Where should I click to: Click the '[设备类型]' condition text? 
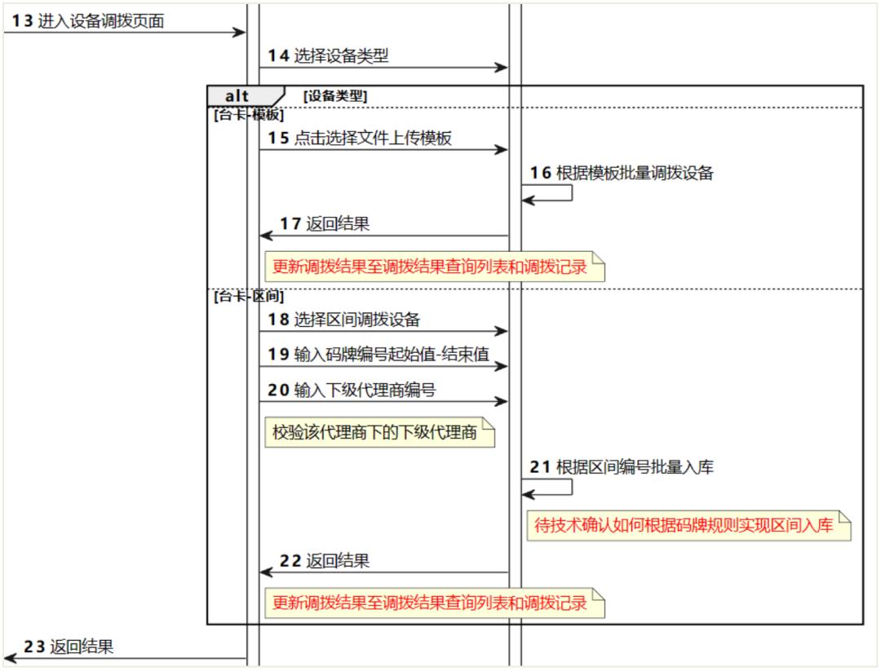(335, 96)
